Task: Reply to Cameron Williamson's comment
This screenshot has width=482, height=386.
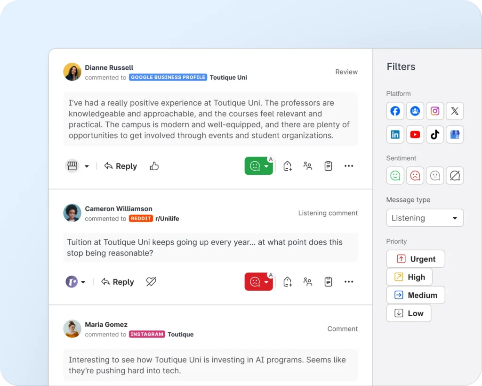Action: [x=118, y=282]
